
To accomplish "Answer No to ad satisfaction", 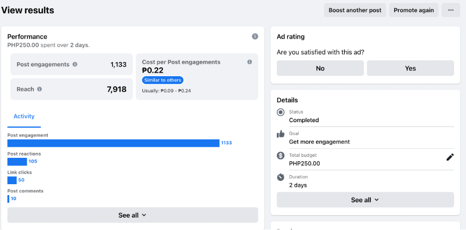I will pos(320,68).
